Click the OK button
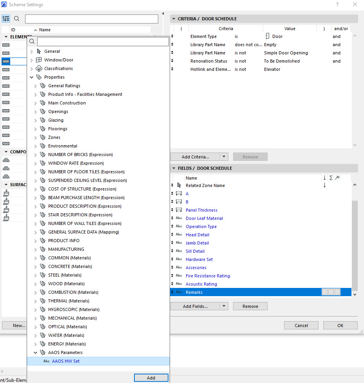Screen dimensions: 364x383 340,325
